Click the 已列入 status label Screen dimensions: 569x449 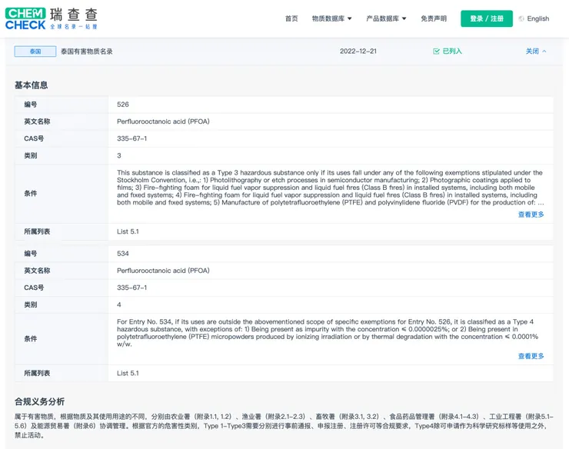click(452, 52)
